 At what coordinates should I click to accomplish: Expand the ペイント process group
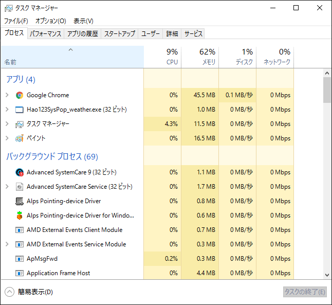click(x=7, y=138)
